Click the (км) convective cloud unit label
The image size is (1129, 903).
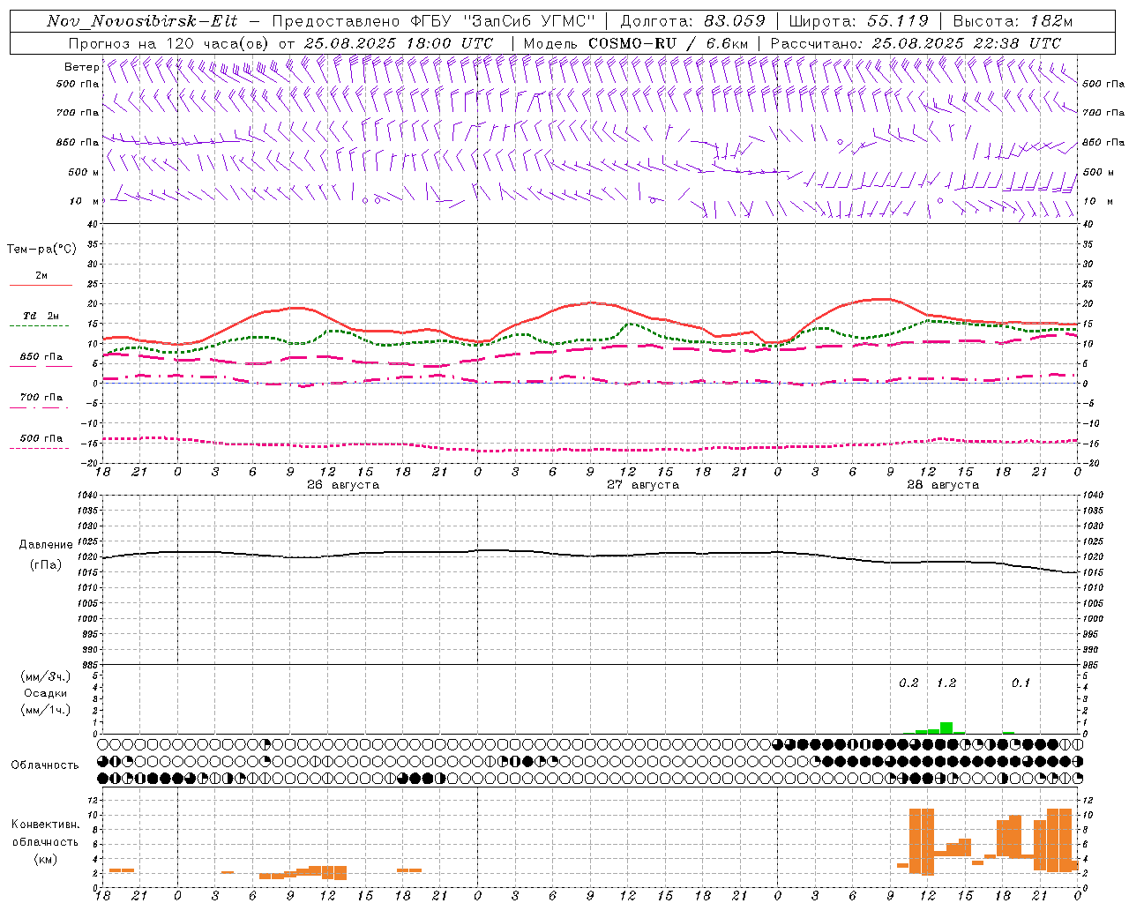tap(46, 859)
